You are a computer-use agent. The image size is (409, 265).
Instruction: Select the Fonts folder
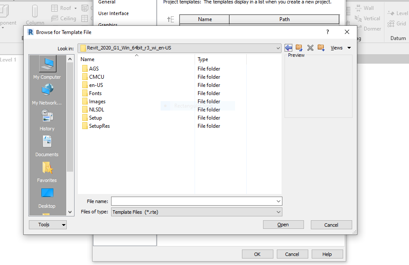[x=92, y=93]
